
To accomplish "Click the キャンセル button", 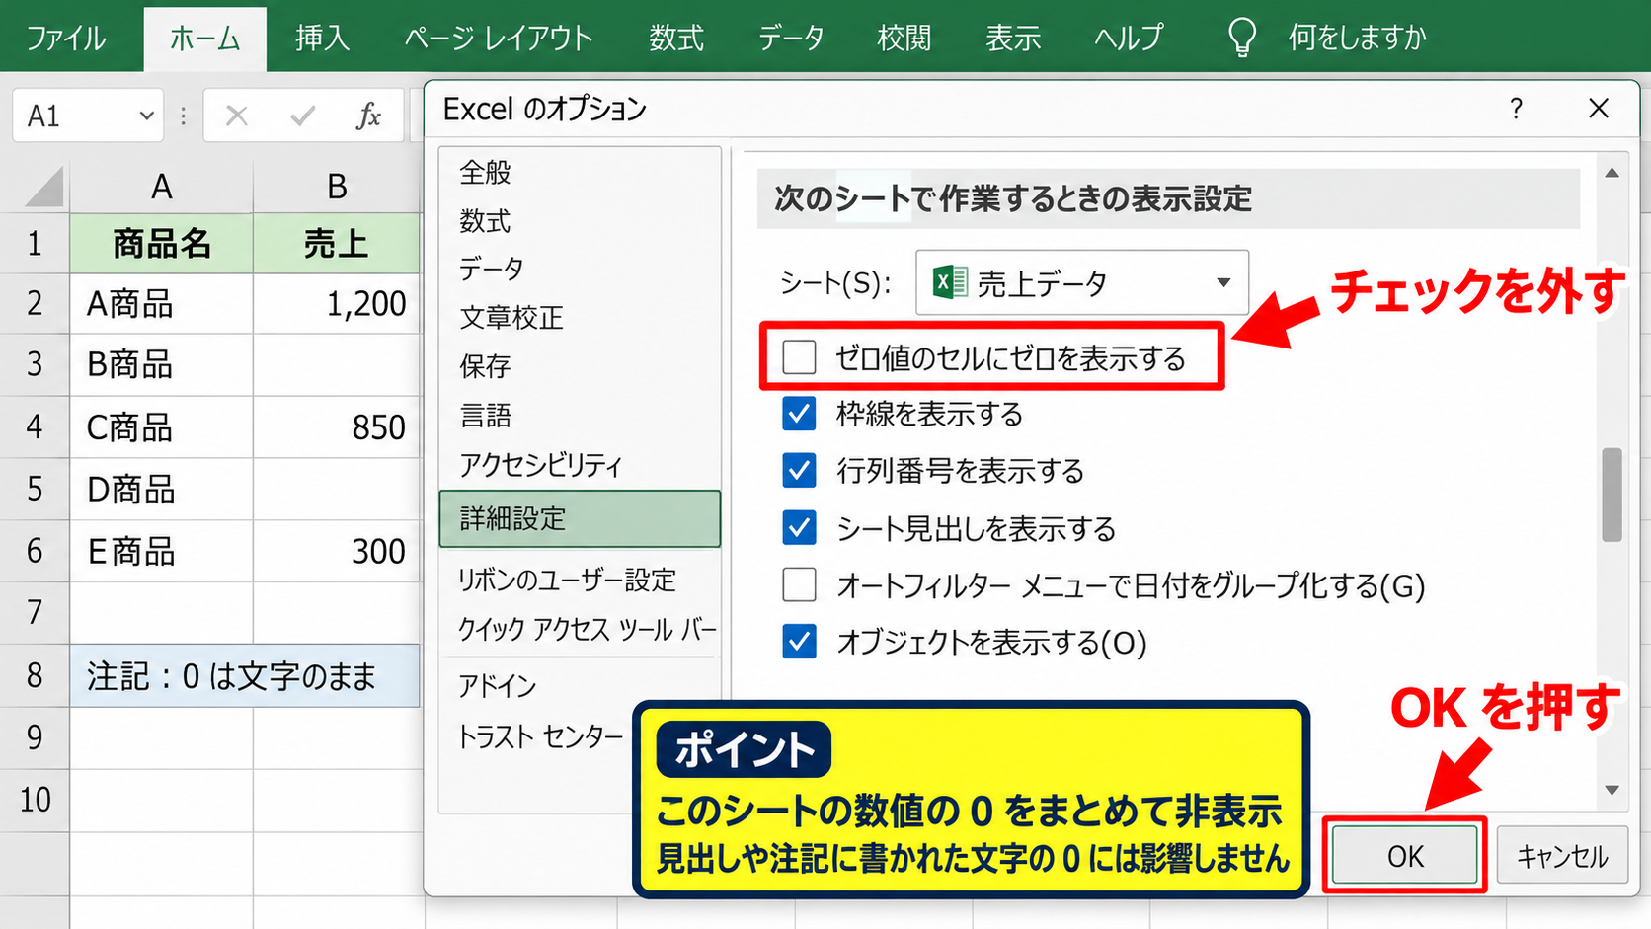I will pos(1562,856).
